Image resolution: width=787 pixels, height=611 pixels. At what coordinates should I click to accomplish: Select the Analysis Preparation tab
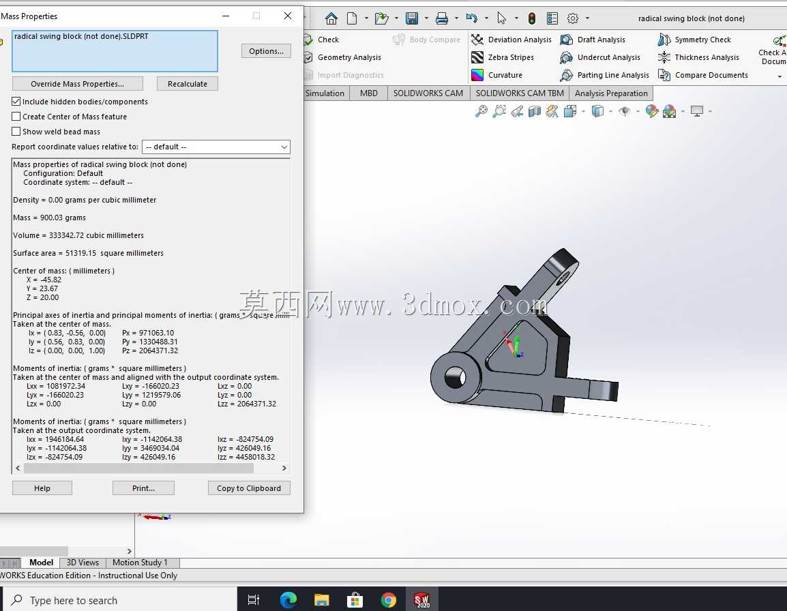[x=611, y=93]
